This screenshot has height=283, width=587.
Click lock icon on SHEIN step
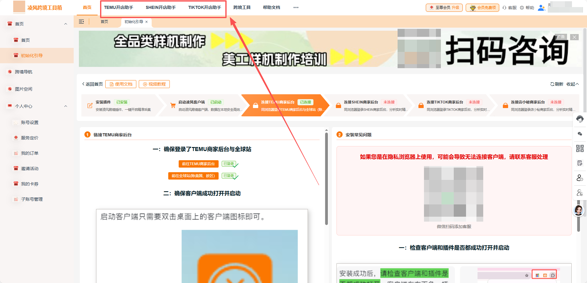[338, 106]
